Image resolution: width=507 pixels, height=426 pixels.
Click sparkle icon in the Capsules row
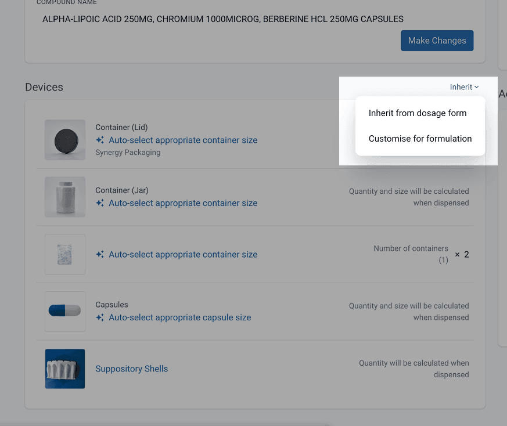click(100, 317)
